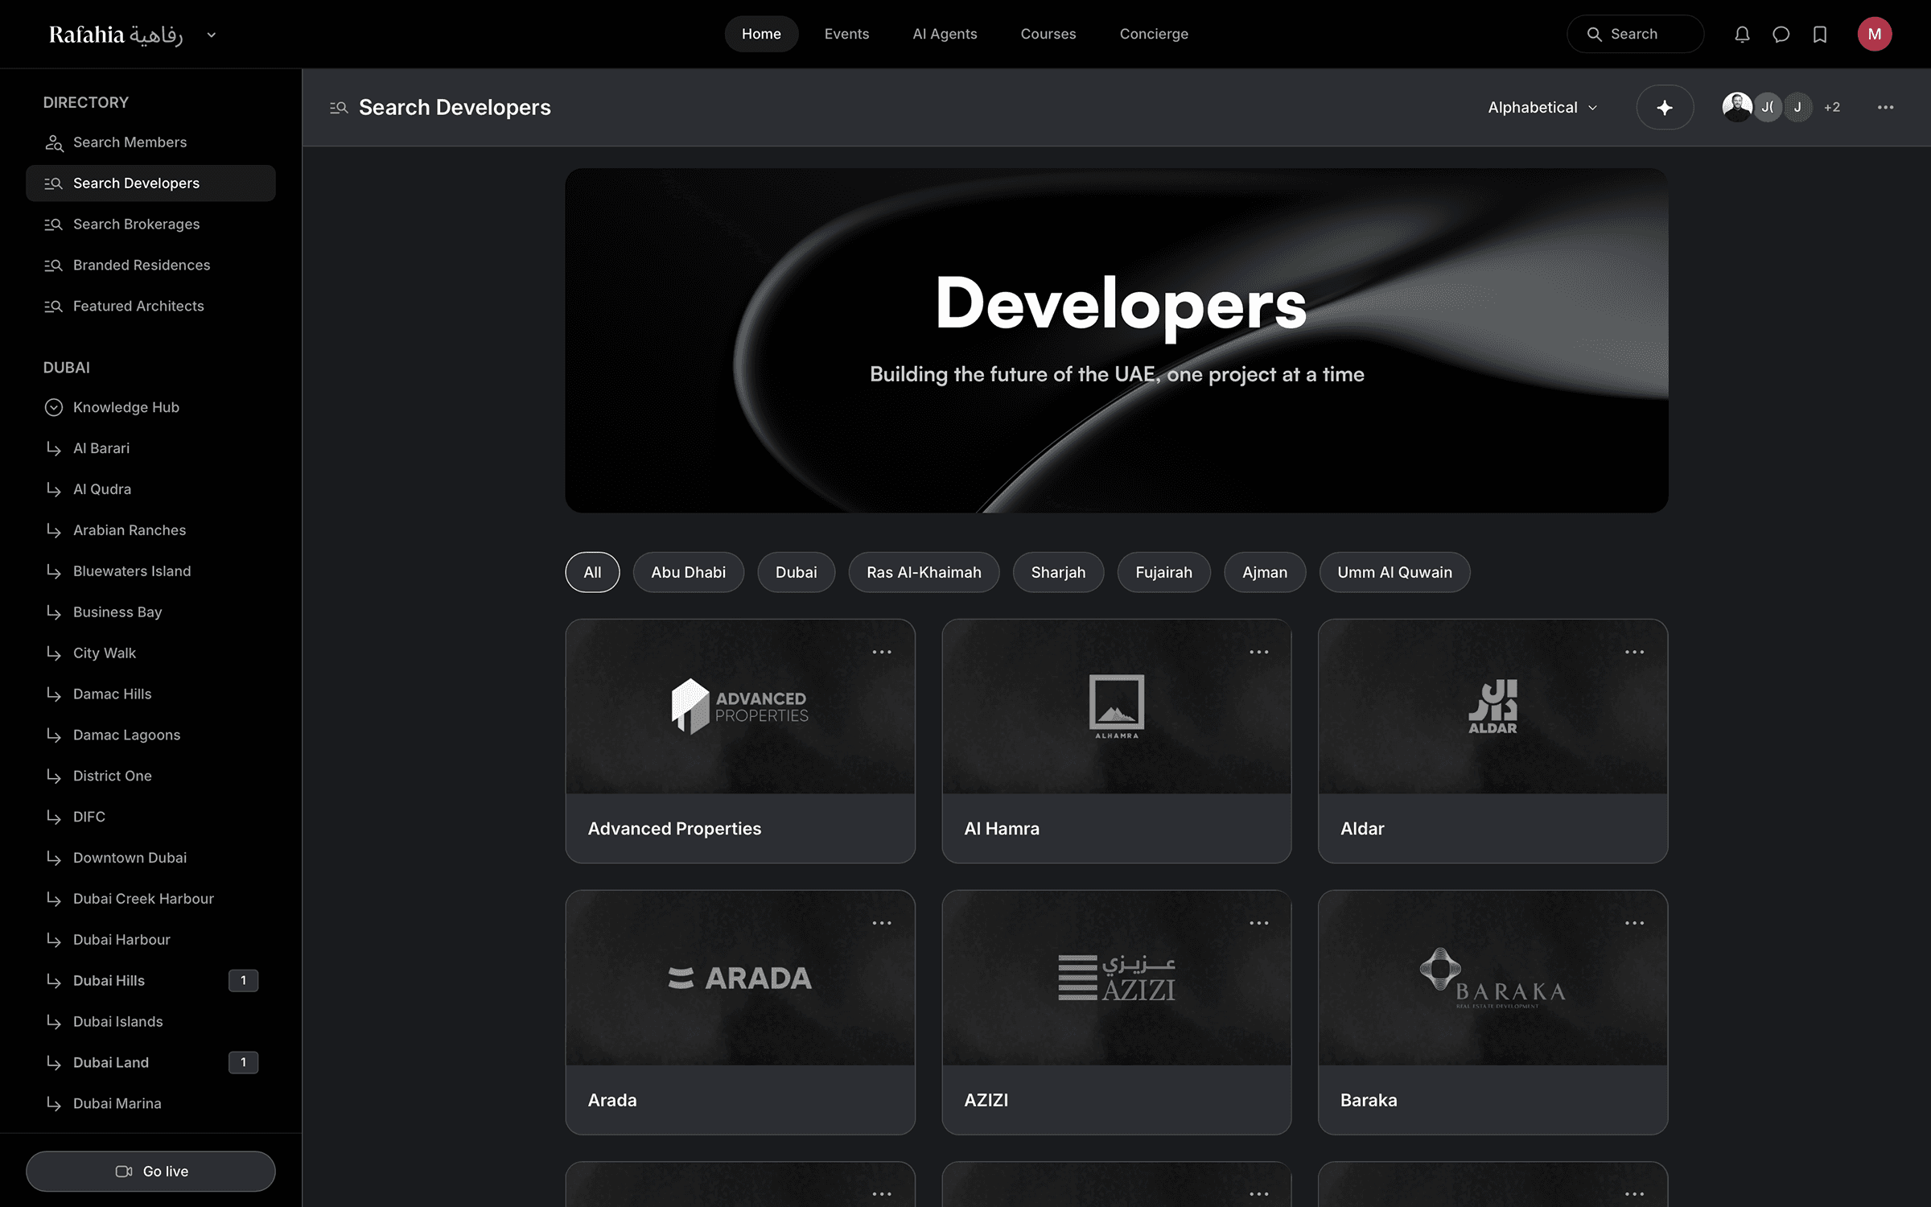Open the AZIZI developer card
The width and height of the screenshot is (1931, 1207).
1117,1012
